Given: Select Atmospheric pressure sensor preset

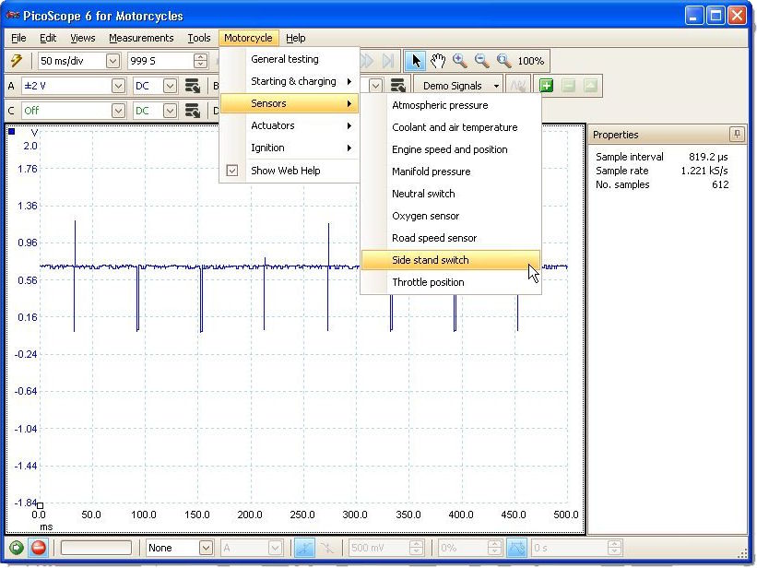Looking at the screenshot, I should 451,105.
